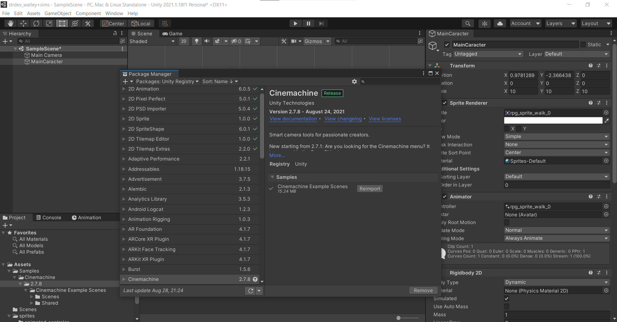This screenshot has height=322, width=617.
Task: Toggle scene lighting bulb icon
Action: [197, 41]
